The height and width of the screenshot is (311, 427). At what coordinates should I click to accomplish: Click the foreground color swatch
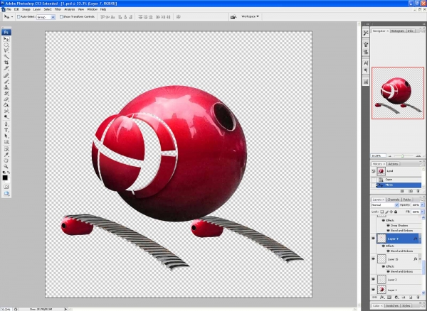(x=5, y=178)
